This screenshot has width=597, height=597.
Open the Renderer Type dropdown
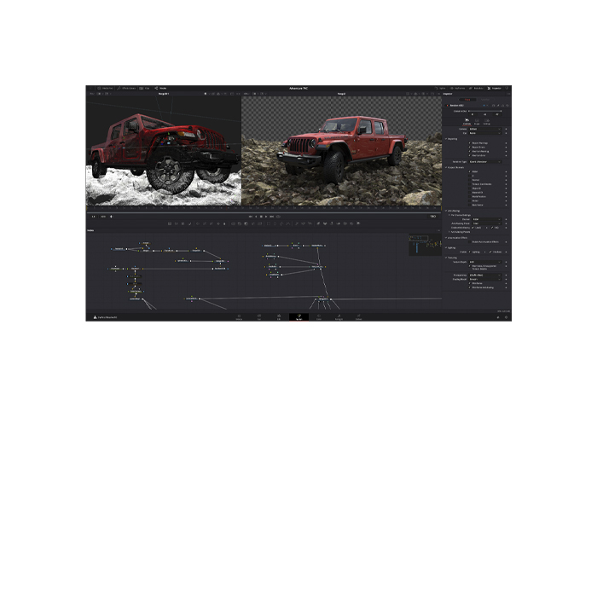coord(484,161)
